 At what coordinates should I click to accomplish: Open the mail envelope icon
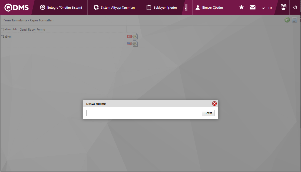253,7
